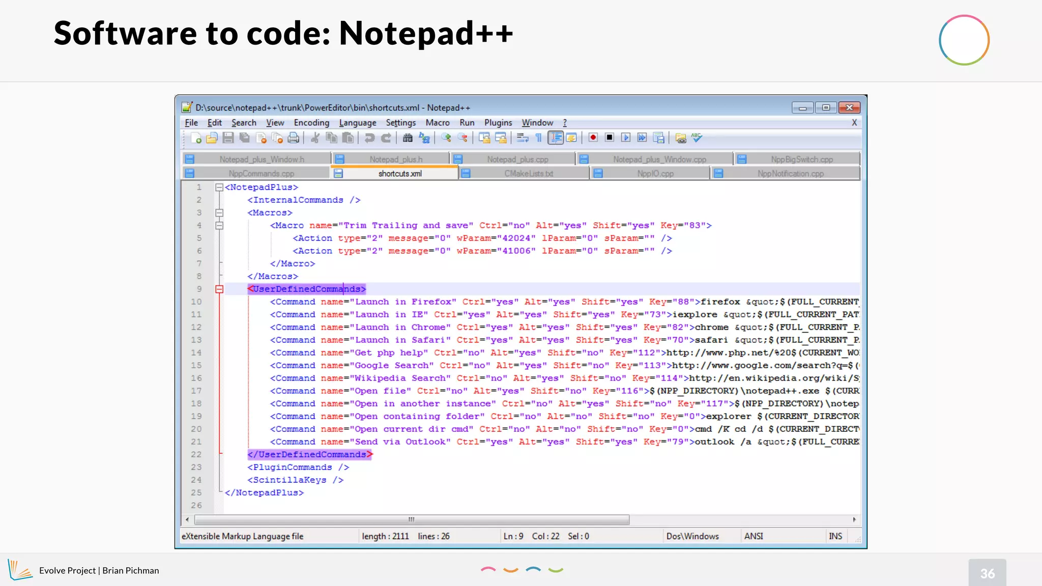Toggle Show All Characters pilcrow icon
This screenshot has width=1042, height=586.
pos(539,138)
